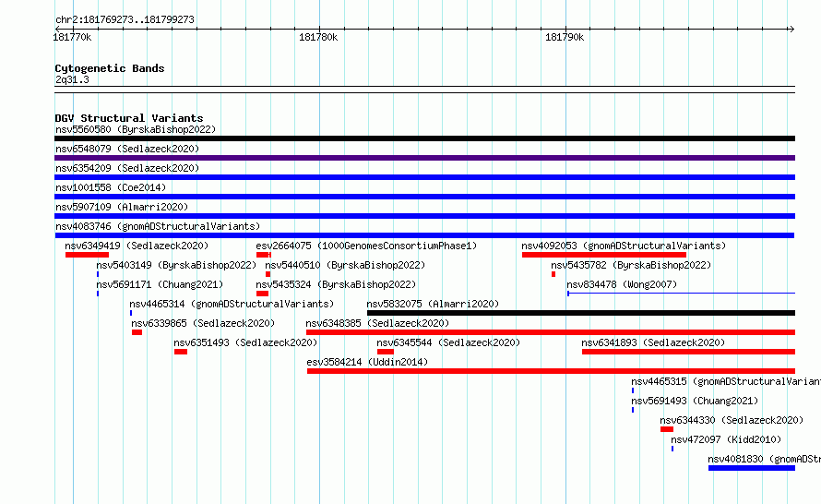Select the DGV Structural Variants track title

(129, 118)
